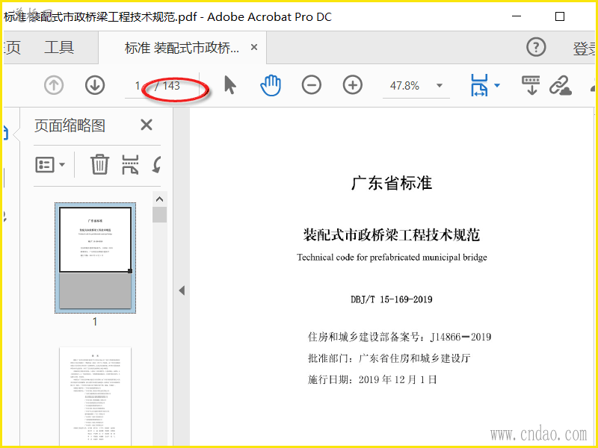598x448 pixels.
Task: Click the rotate pages icon
Action: 156,164
